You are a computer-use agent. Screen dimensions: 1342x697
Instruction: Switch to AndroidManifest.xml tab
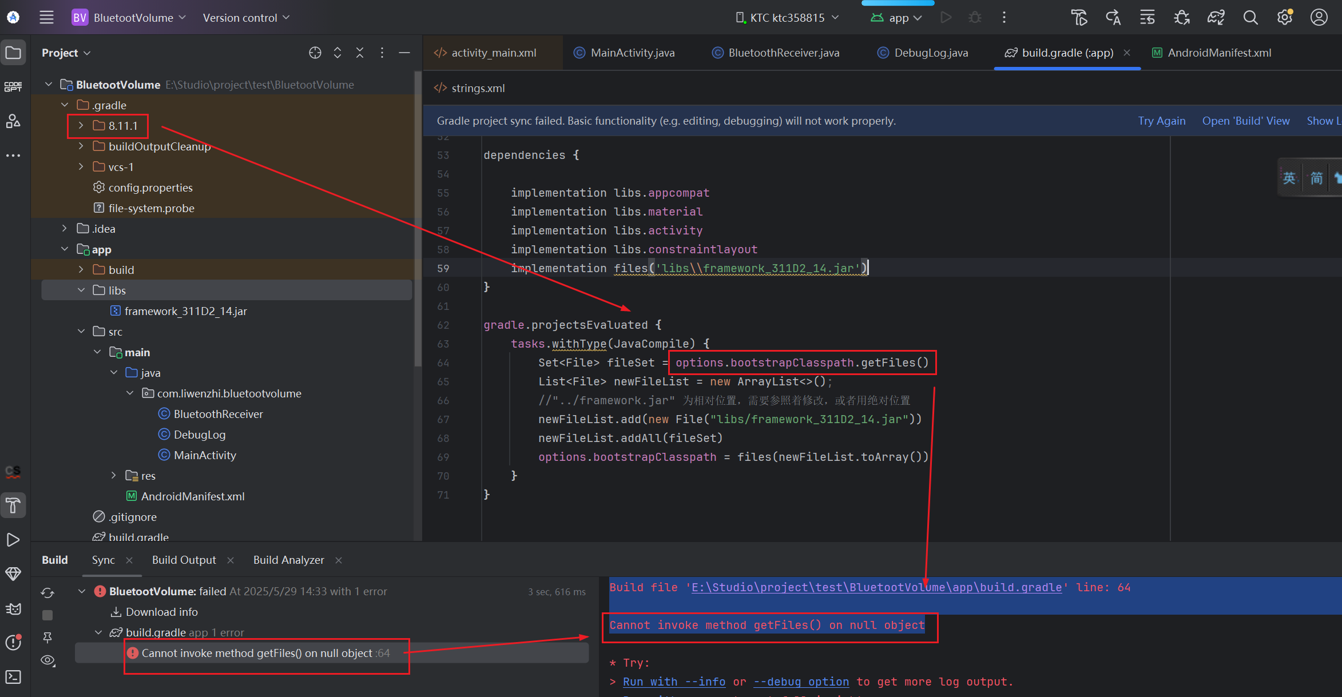click(x=1212, y=53)
